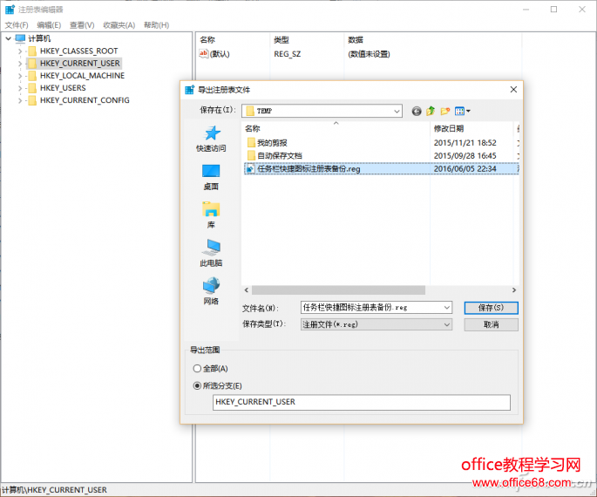Open the 帮助(H) menu
This screenshot has width=597, height=497.
point(156,25)
